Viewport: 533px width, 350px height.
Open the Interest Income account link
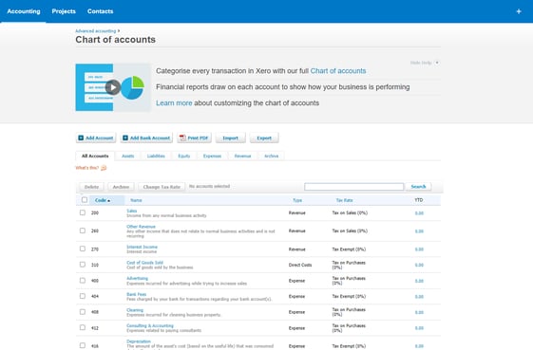[142, 247]
